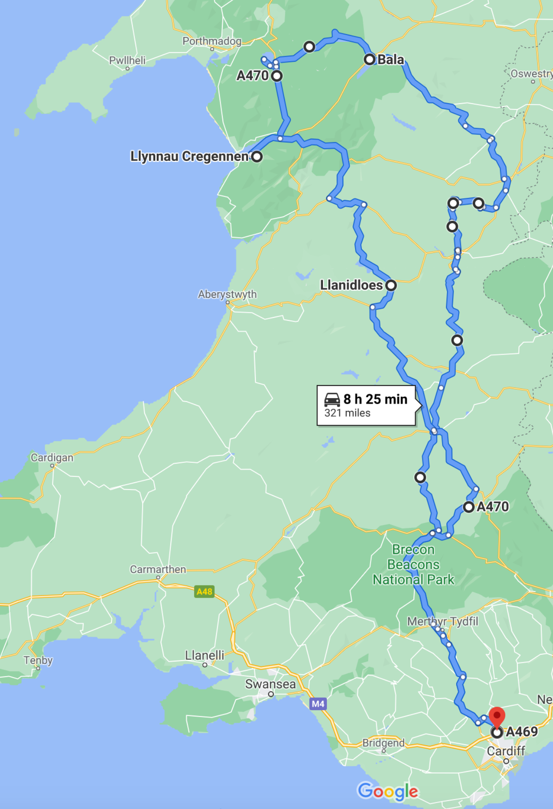
Task: Click the Aberystwyth town label
Action: click(x=227, y=294)
